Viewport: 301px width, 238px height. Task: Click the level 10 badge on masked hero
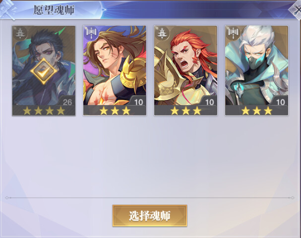[280, 102]
